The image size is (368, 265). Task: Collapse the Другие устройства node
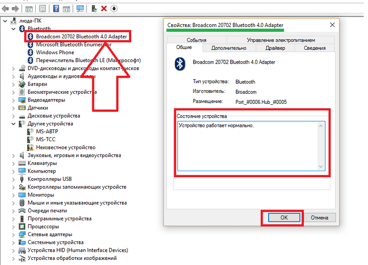(13, 124)
